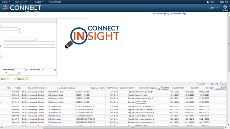
Task: Sort by Seniority Date column header
Action: 178,88
